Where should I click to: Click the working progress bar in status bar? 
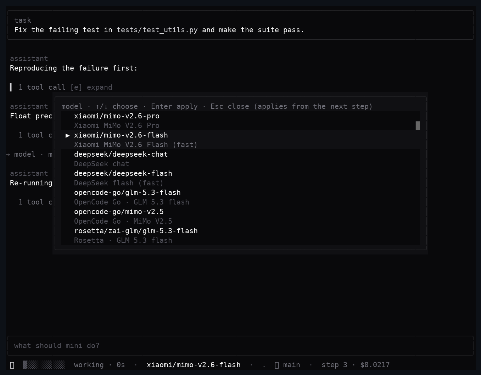point(44,365)
